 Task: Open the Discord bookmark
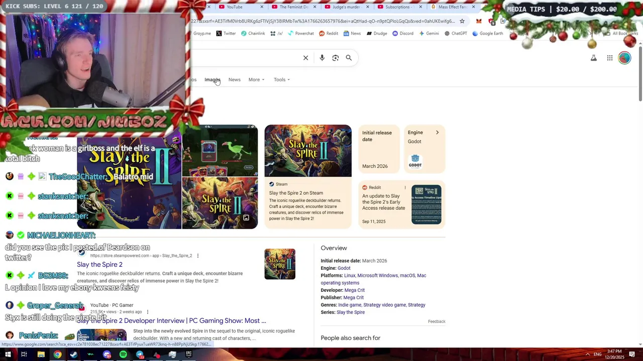click(402, 34)
